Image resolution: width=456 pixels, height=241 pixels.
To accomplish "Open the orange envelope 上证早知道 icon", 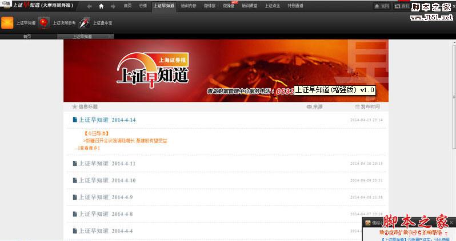I will [x=7, y=23].
